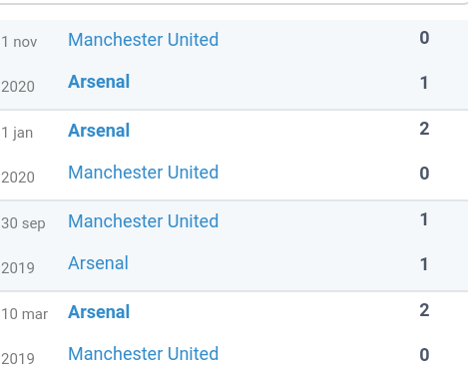
Task: Open Manchester United link in 30 sep 2019 match
Action: (x=144, y=221)
